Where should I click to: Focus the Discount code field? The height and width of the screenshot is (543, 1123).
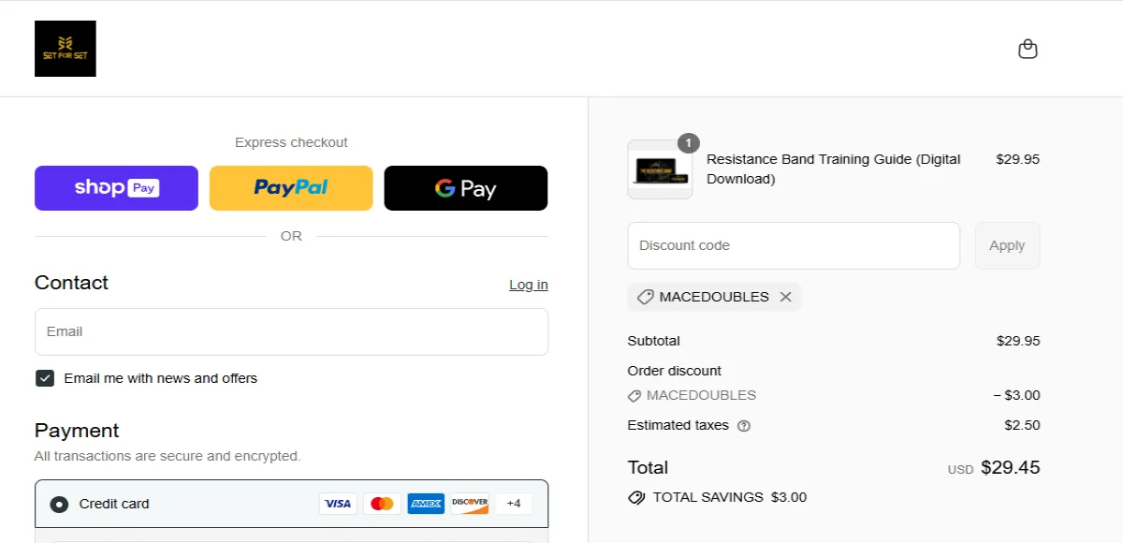[x=794, y=245]
